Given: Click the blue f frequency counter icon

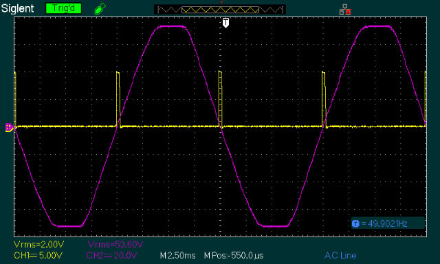Looking at the screenshot, I should 355,223.
